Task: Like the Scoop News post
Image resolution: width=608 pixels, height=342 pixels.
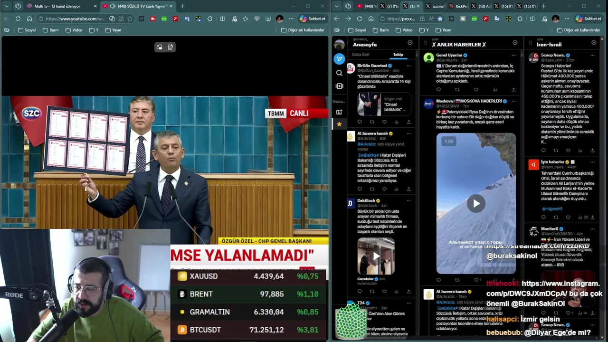Action: 568,150
